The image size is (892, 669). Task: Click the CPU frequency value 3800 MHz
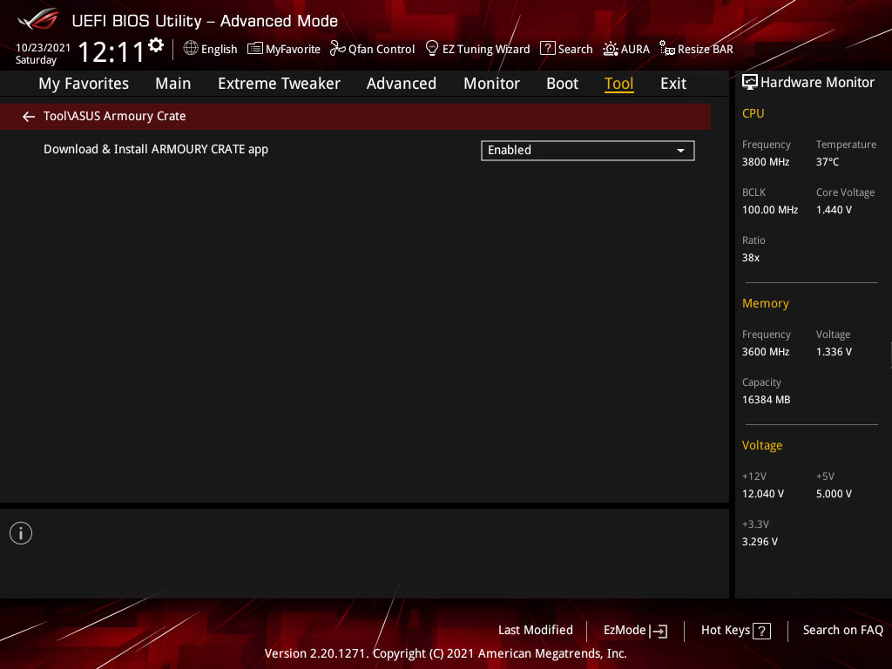(765, 162)
